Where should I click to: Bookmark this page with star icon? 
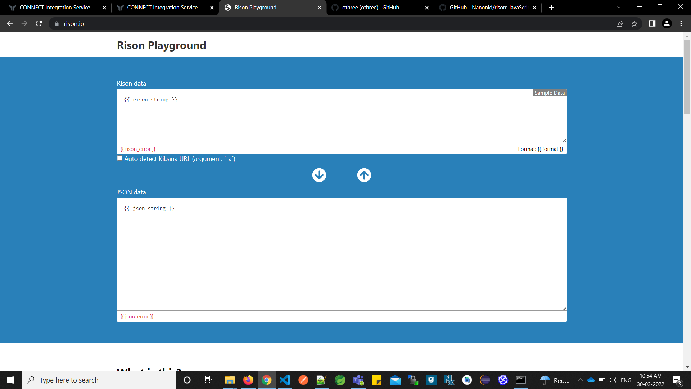click(x=634, y=24)
